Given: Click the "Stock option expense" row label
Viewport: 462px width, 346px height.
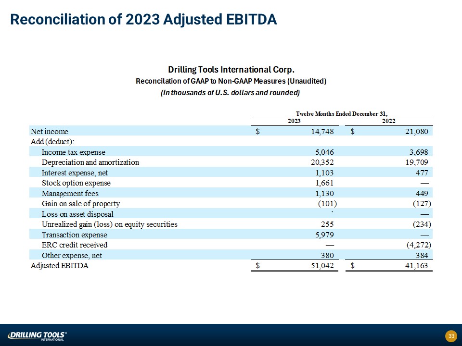Looking at the screenshot, I should (x=76, y=183).
